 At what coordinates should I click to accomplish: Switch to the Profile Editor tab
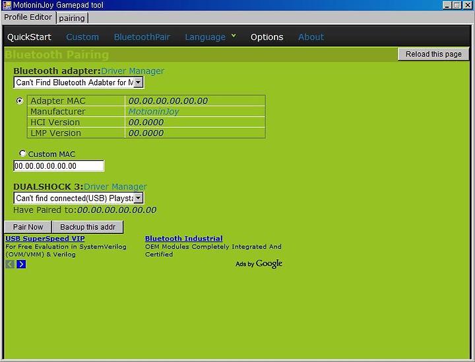pyautogui.click(x=28, y=17)
